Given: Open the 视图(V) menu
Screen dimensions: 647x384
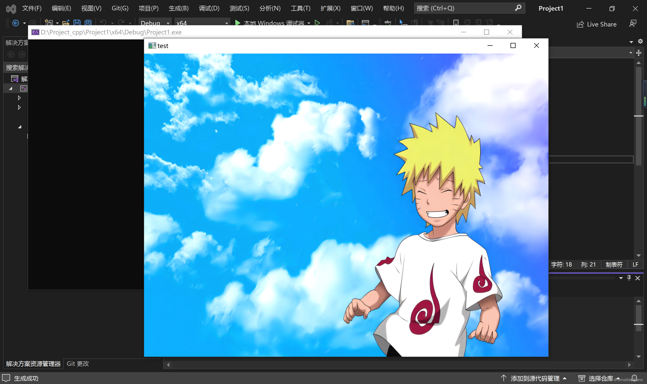Looking at the screenshot, I should [x=91, y=8].
